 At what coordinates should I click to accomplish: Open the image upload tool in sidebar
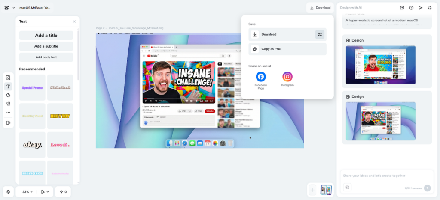click(x=8, y=78)
